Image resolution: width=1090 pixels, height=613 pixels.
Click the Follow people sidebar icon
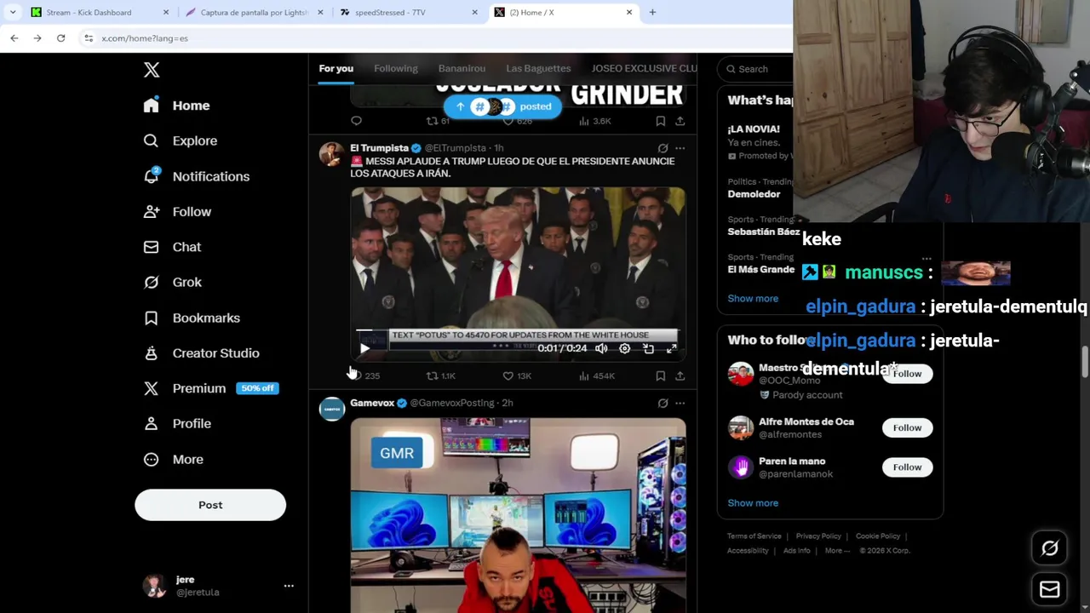click(x=151, y=211)
